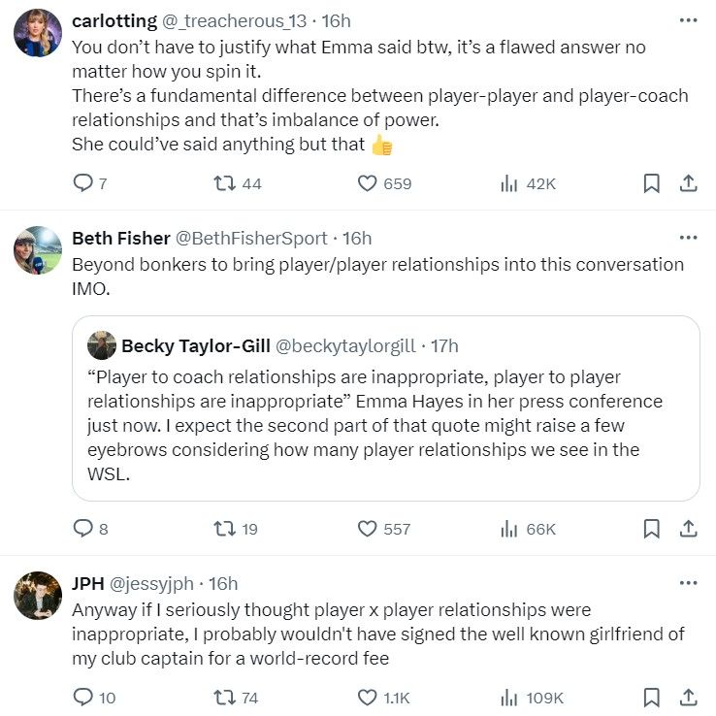Open the carlotting profile name link
This screenshot has height=716, width=716.
coord(112,21)
